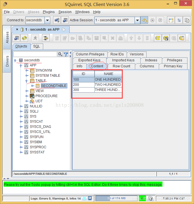Click the cell with ID 300
The height and width of the screenshot is (204, 194).
pyautogui.click(x=84, y=90)
